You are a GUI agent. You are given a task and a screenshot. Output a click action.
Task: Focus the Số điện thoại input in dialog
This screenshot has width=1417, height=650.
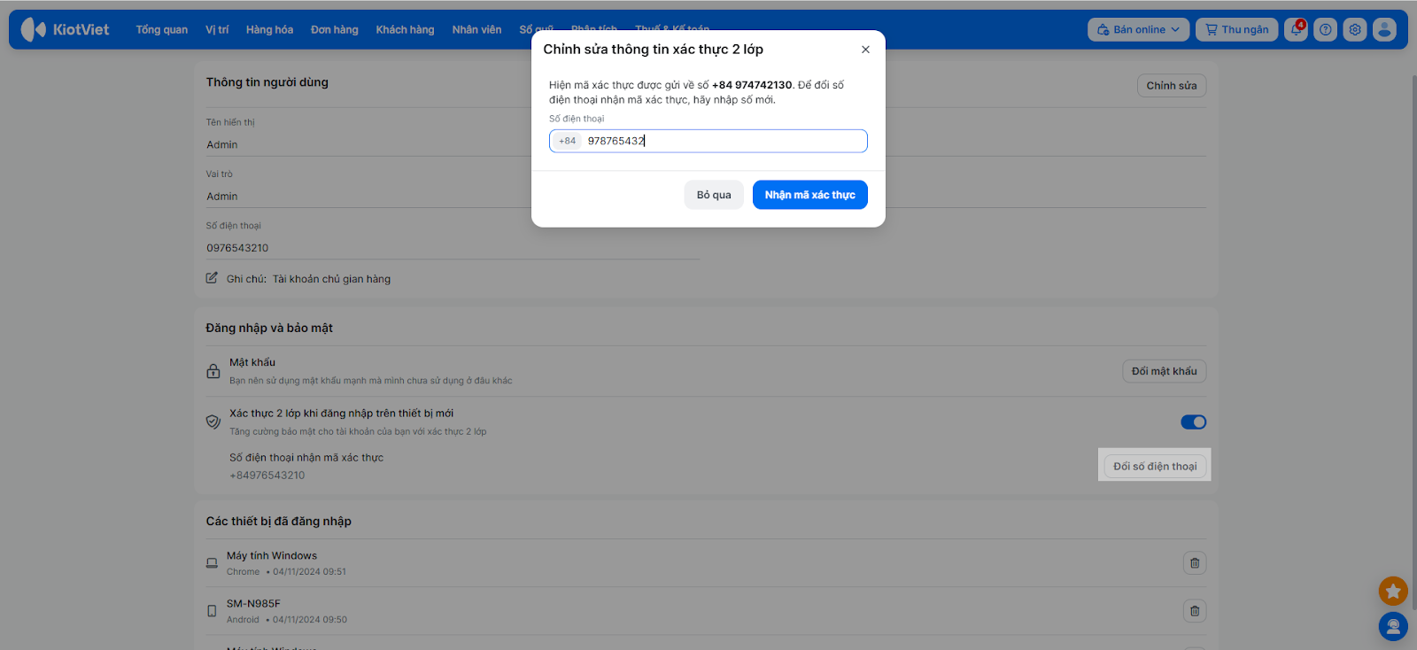(x=708, y=141)
